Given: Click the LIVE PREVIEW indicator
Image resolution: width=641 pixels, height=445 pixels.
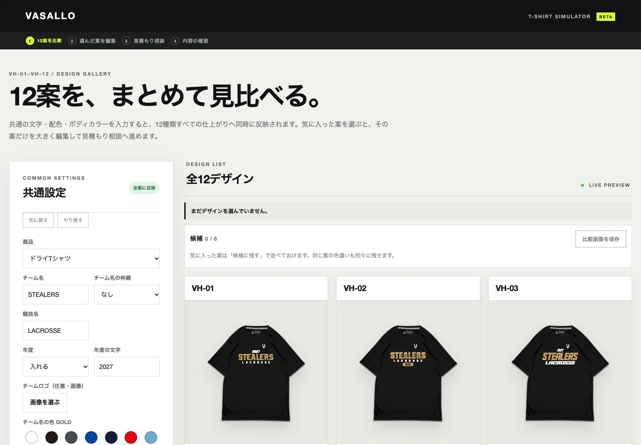Looking at the screenshot, I should coord(605,185).
